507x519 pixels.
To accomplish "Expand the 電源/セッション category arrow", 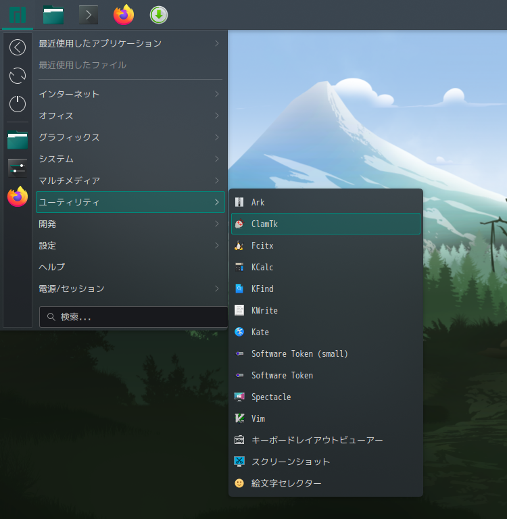I will pos(217,289).
